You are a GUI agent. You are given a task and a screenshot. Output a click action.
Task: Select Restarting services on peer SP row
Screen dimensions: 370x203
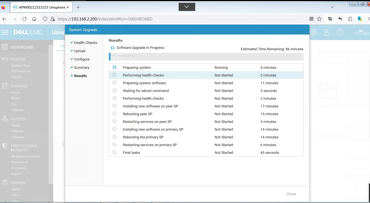[x=206, y=122]
